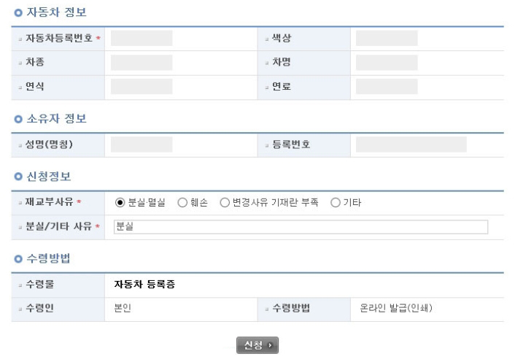Image resolution: width=515 pixels, height=362 pixels.
Task: Click the 차명 value field
Action: pos(387,63)
